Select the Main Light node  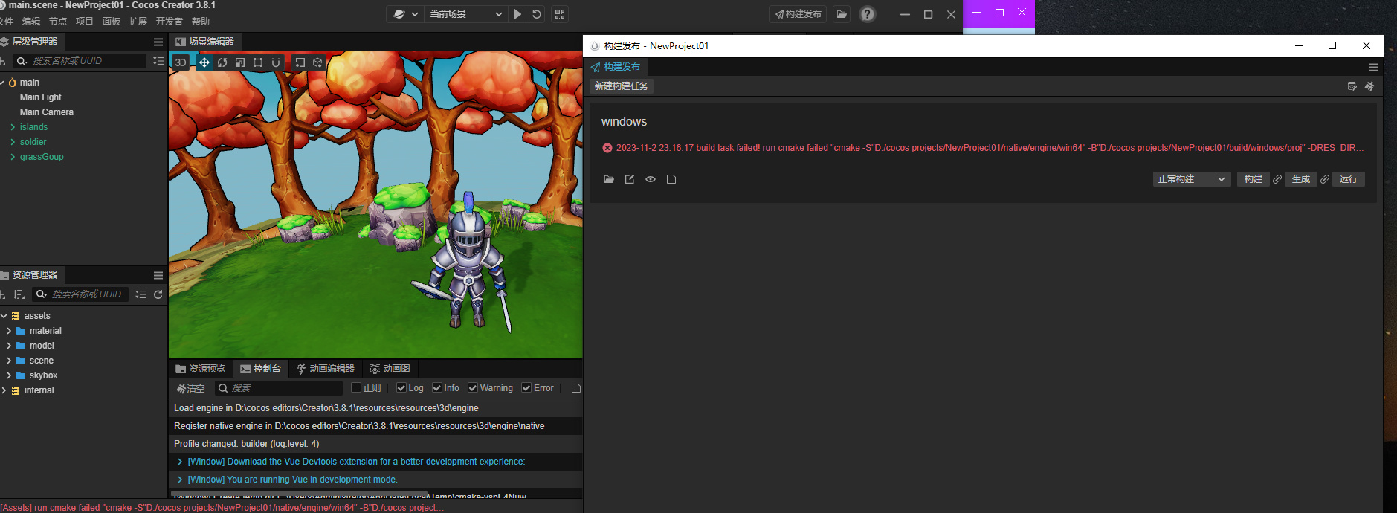[x=41, y=97]
